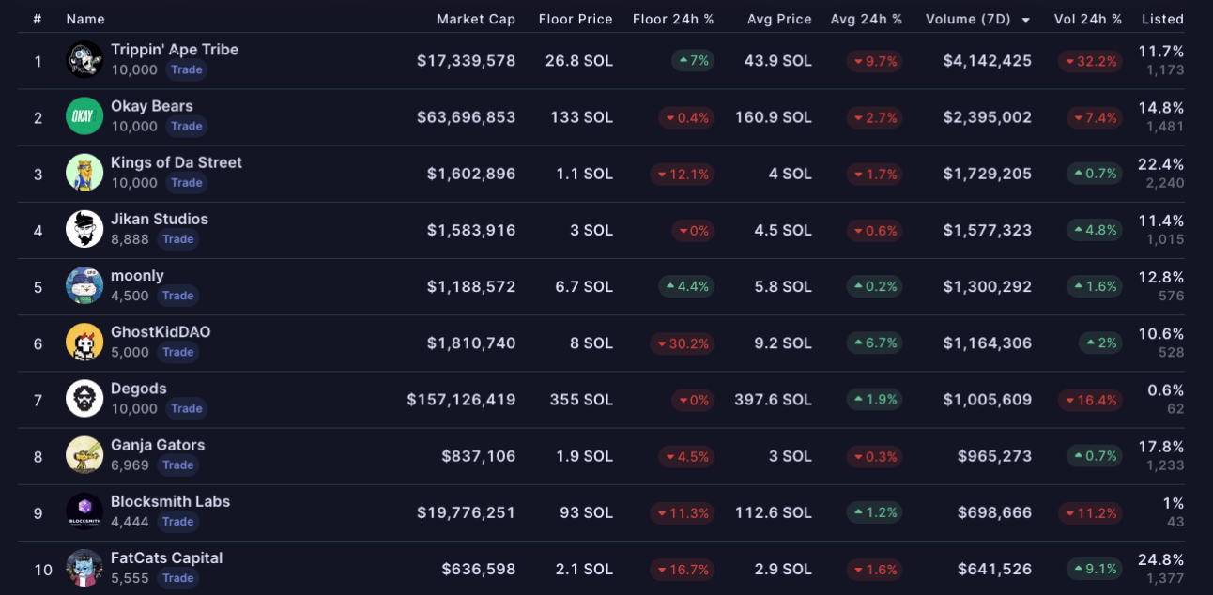This screenshot has width=1213, height=595.
Task: Sort by the Listed column header
Action: pos(1163,19)
